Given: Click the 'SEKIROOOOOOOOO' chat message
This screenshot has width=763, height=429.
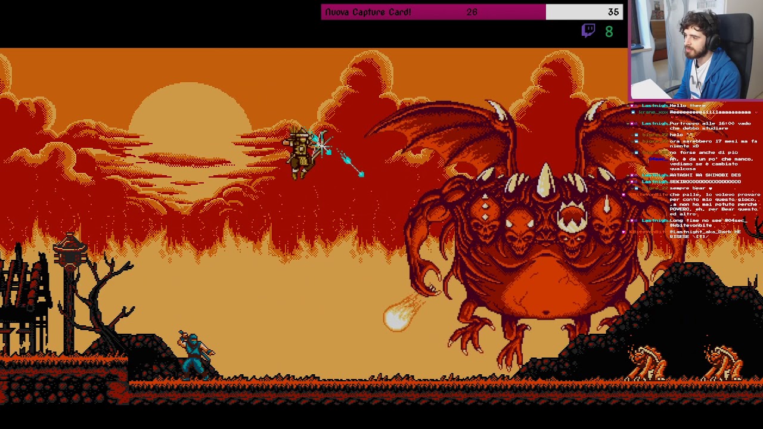Looking at the screenshot, I should (705, 182).
